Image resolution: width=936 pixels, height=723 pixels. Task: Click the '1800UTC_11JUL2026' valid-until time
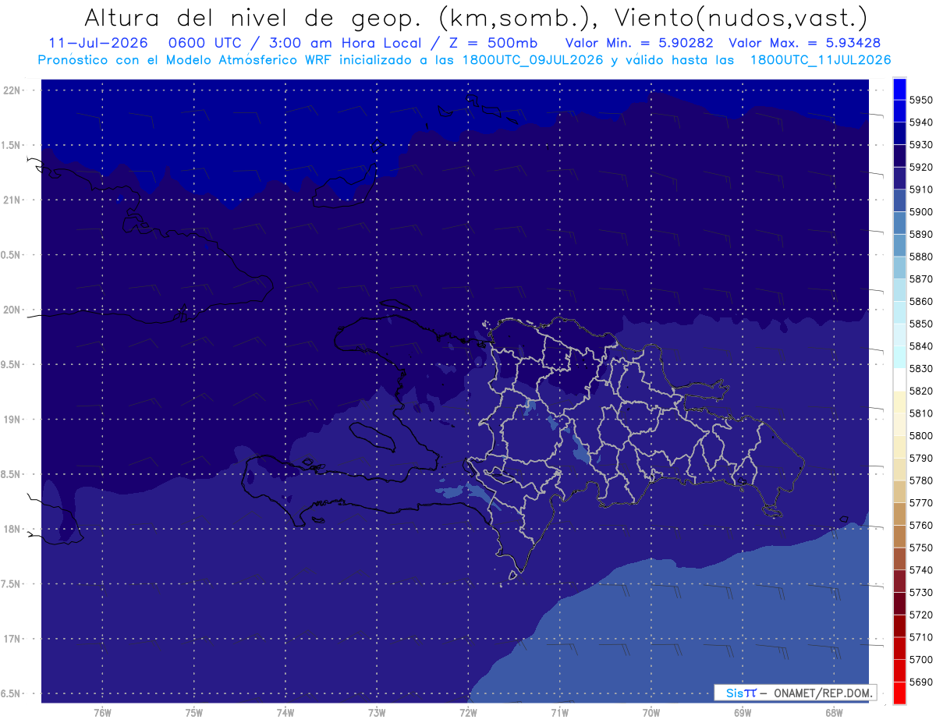coord(820,60)
